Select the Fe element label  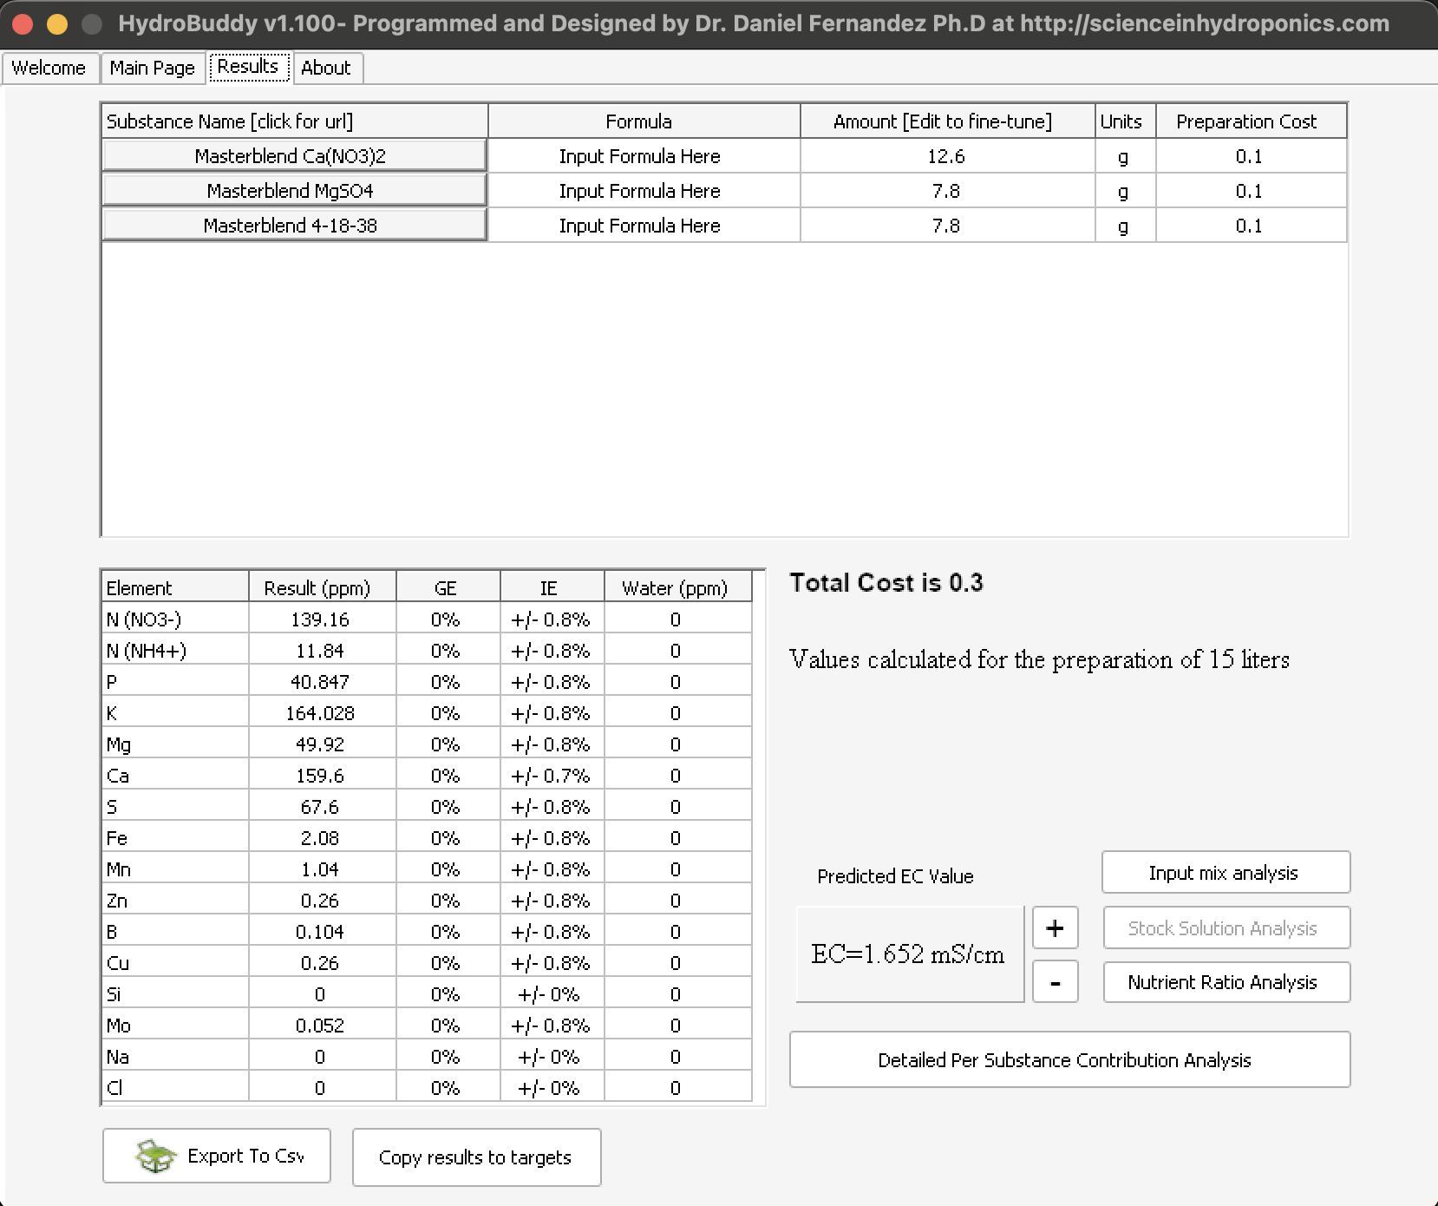(175, 838)
